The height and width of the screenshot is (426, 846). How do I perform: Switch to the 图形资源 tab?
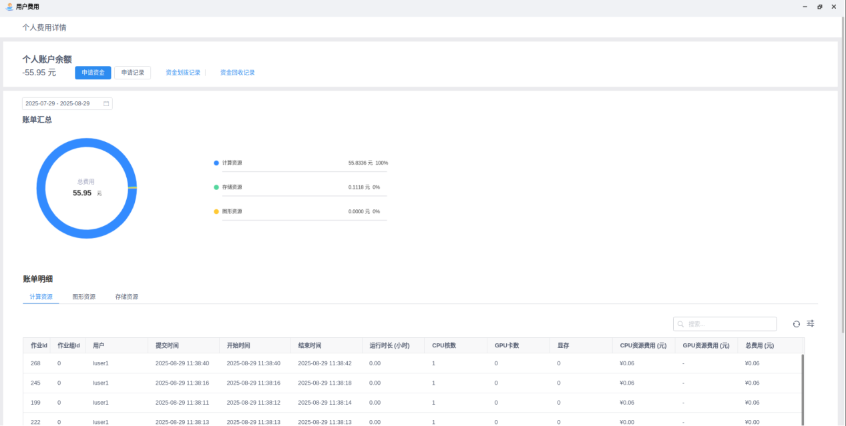[84, 297]
